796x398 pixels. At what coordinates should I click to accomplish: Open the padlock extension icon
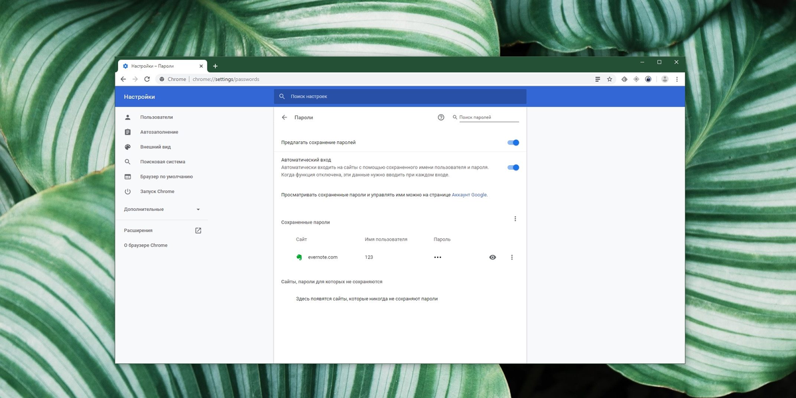tap(648, 79)
